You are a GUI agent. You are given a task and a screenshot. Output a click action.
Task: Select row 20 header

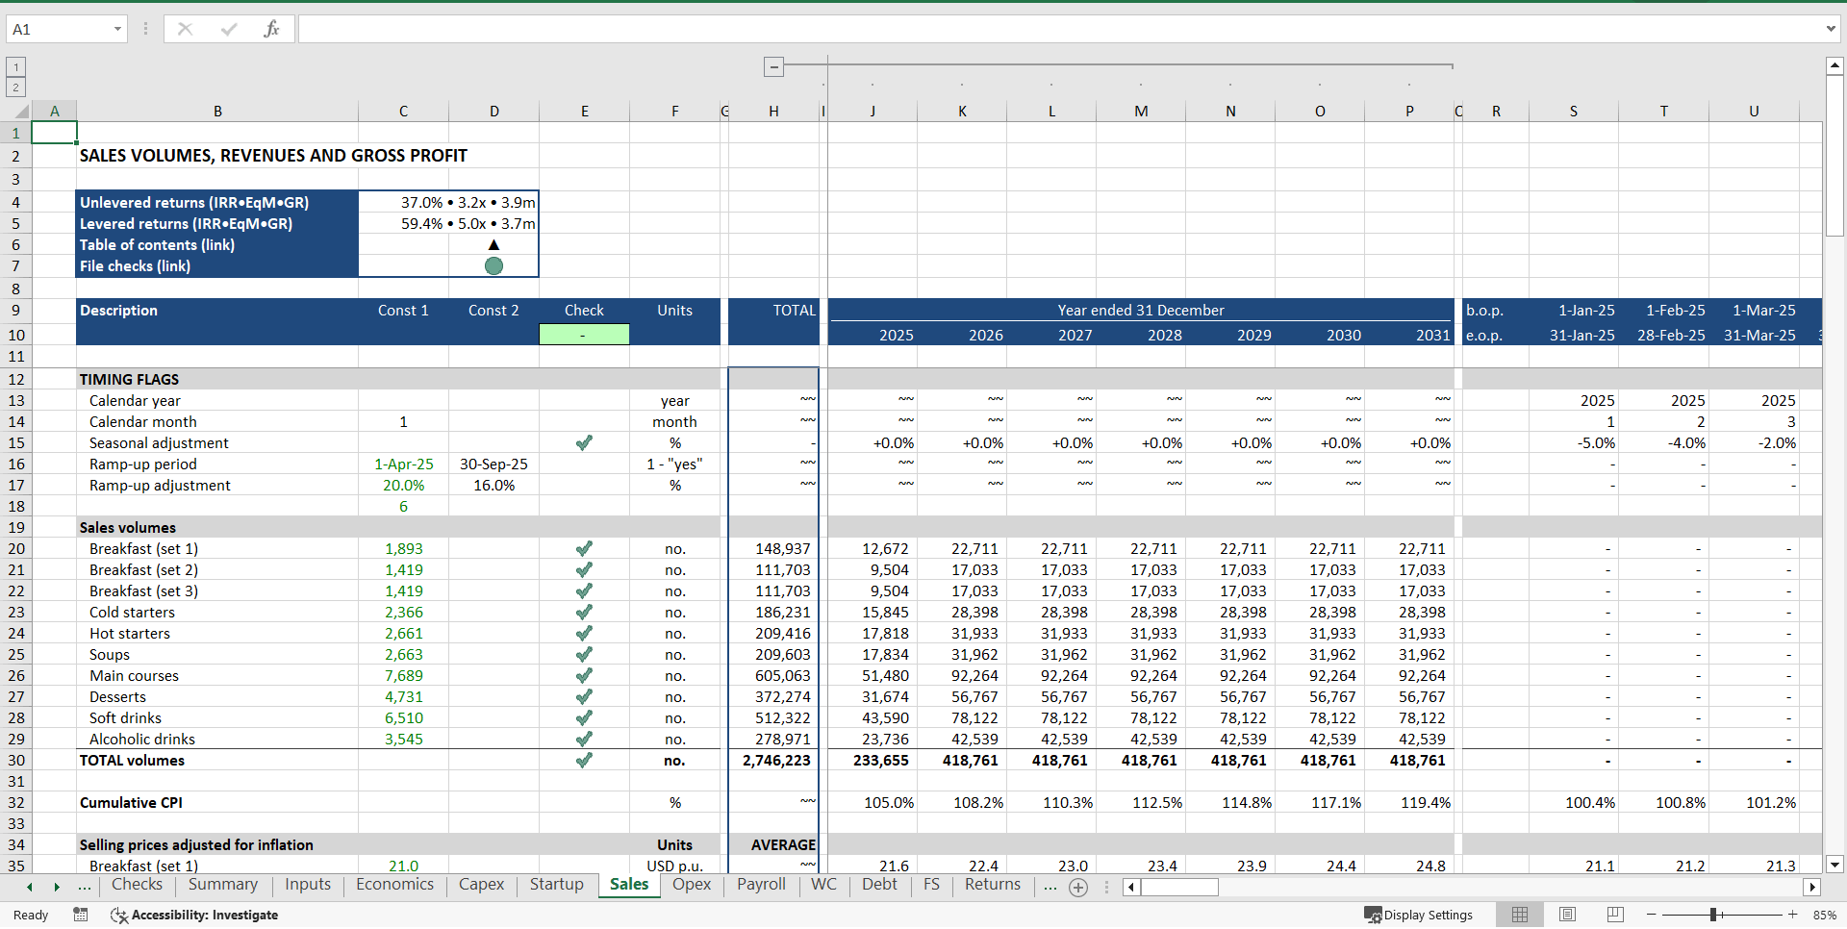point(15,549)
